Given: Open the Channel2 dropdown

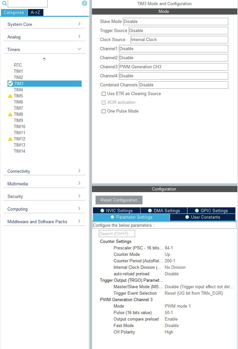Looking at the screenshot, I should click(x=173, y=58).
